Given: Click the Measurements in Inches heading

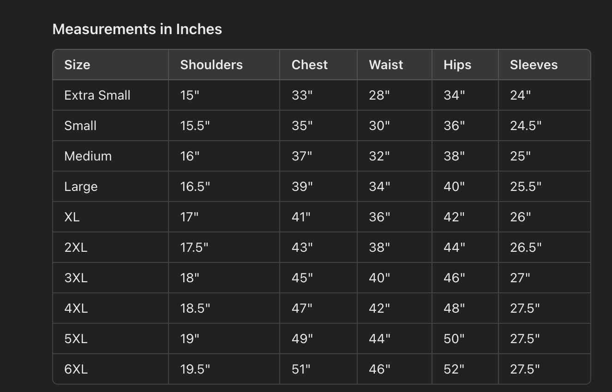Looking at the screenshot, I should pyautogui.click(x=137, y=29).
